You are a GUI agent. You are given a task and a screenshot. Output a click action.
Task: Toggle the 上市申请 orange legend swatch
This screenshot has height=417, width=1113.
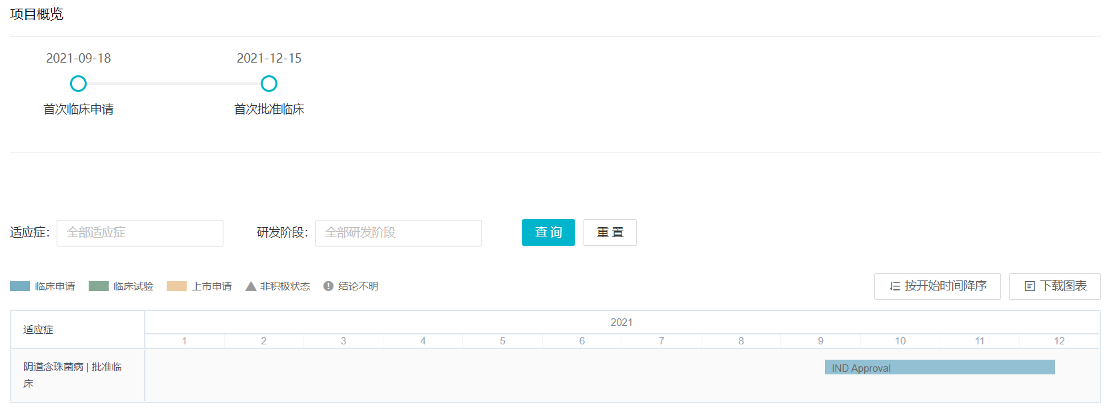click(177, 286)
